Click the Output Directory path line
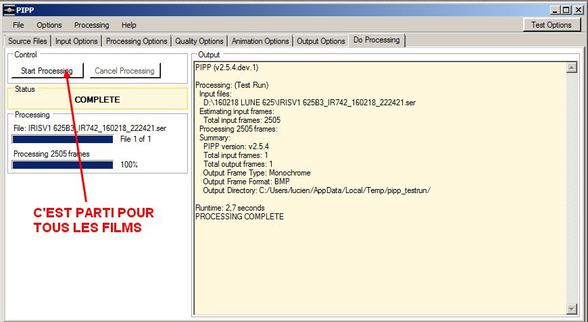This screenshot has width=588, height=322. 317,190
